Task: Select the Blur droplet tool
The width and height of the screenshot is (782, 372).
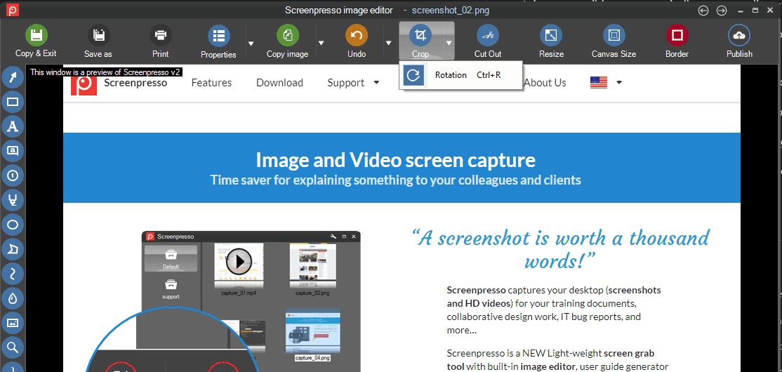Action: coord(13,298)
